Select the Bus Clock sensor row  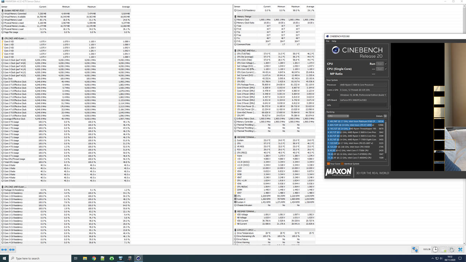click(66, 79)
